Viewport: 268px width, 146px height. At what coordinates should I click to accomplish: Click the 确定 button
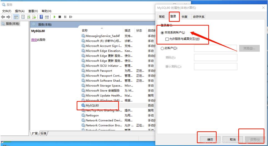tap(210, 140)
